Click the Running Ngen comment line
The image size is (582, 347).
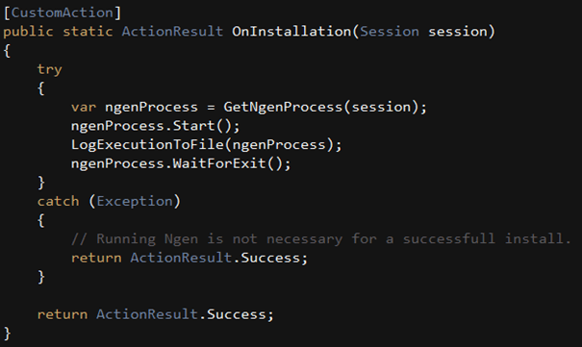tap(321, 238)
